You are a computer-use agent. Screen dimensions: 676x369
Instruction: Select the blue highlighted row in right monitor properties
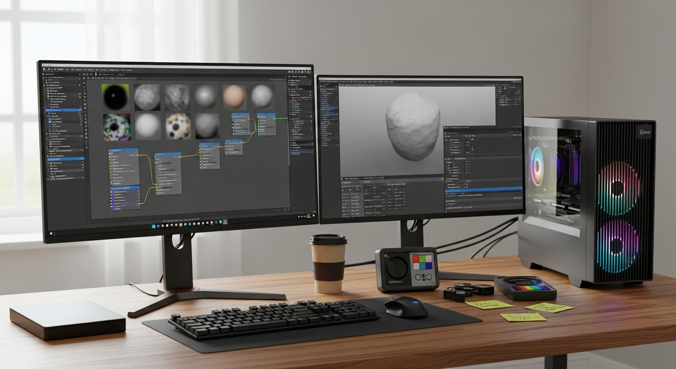coord(483,190)
